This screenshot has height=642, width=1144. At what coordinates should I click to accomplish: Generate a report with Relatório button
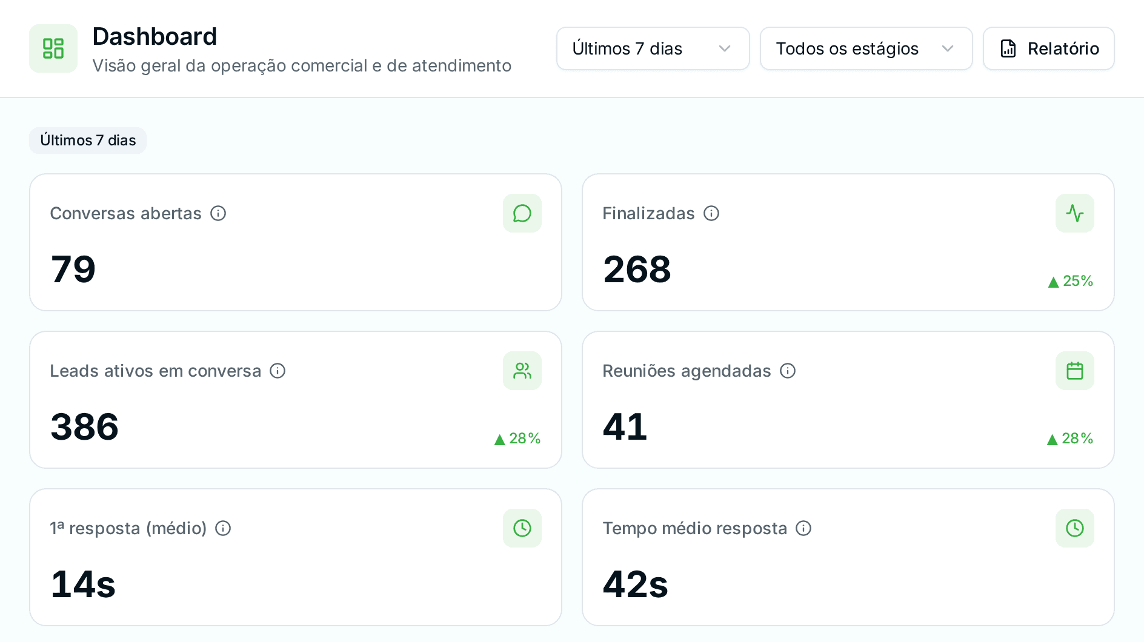[1048, 48]
